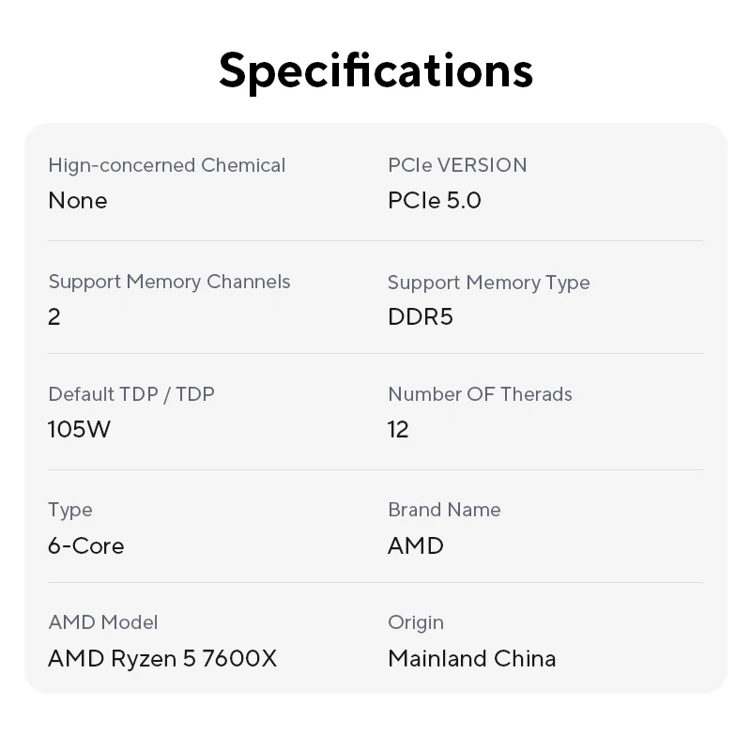Click the PCIe 5.0 value
Screen dimensions: 751x751
click(435, 200)
